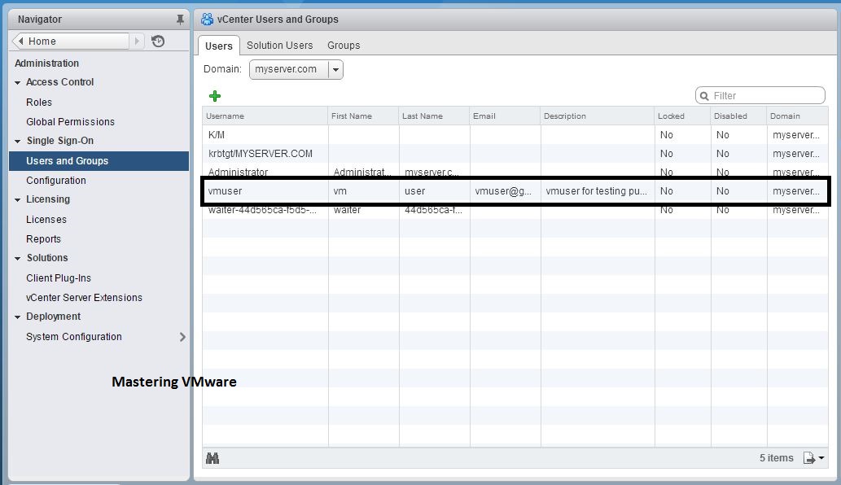Click the Single Sign-On label
Viewport: 841px width, 485px height.
(x=60, y=141)
